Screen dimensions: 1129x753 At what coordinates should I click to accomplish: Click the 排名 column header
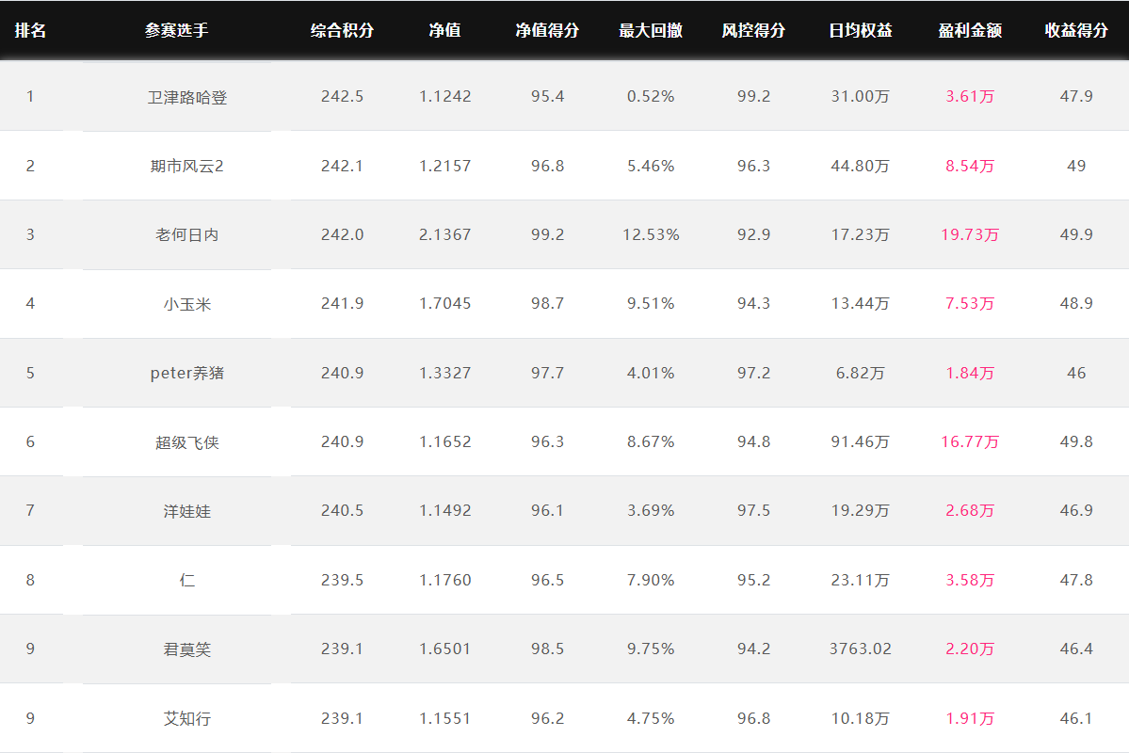tap(30, 30)
